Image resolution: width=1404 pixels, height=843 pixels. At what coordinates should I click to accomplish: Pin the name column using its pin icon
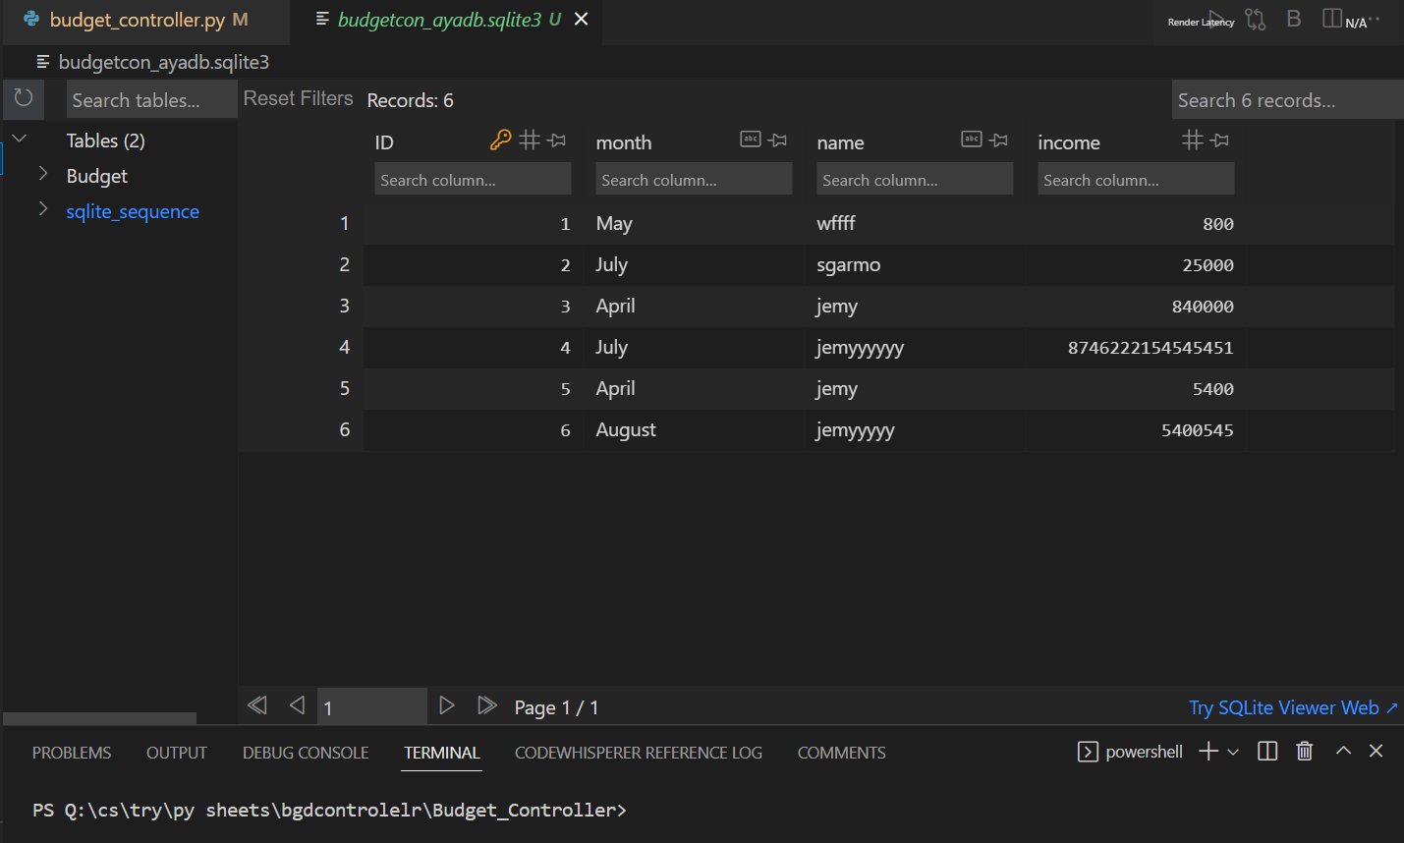point(998,140)
